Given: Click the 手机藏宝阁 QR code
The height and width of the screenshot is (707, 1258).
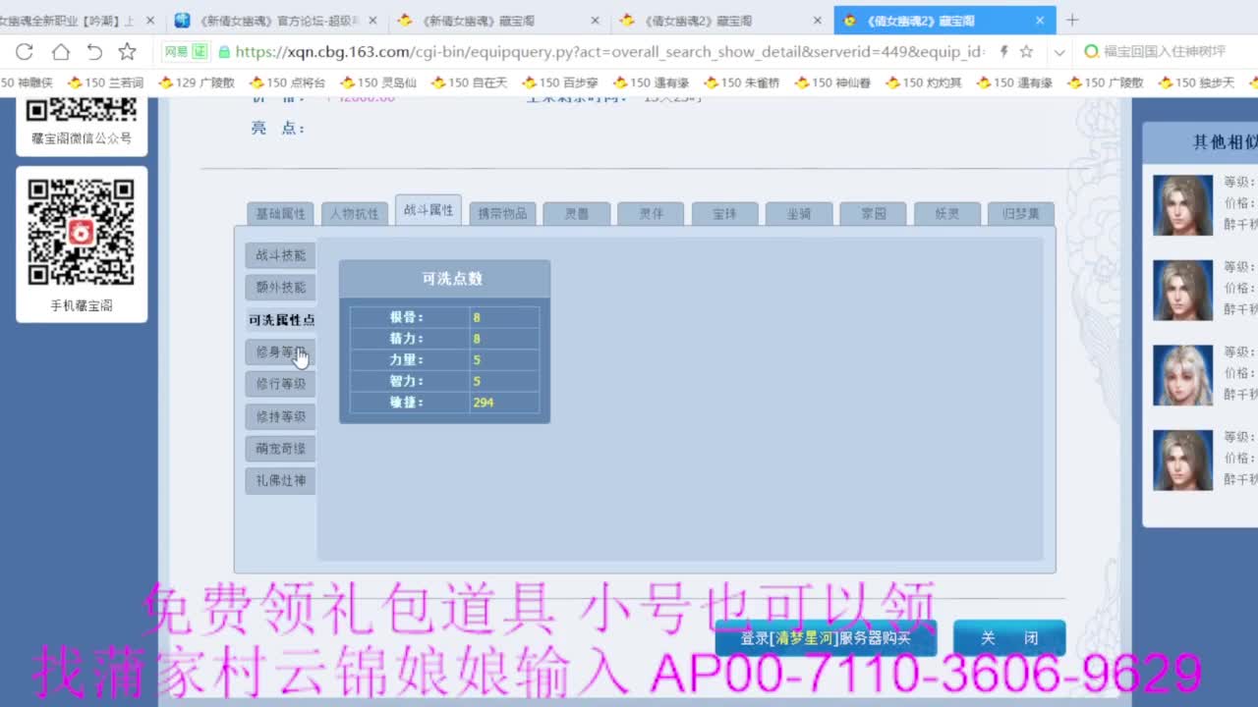Looking at the screenshot, I should point(82,233).
